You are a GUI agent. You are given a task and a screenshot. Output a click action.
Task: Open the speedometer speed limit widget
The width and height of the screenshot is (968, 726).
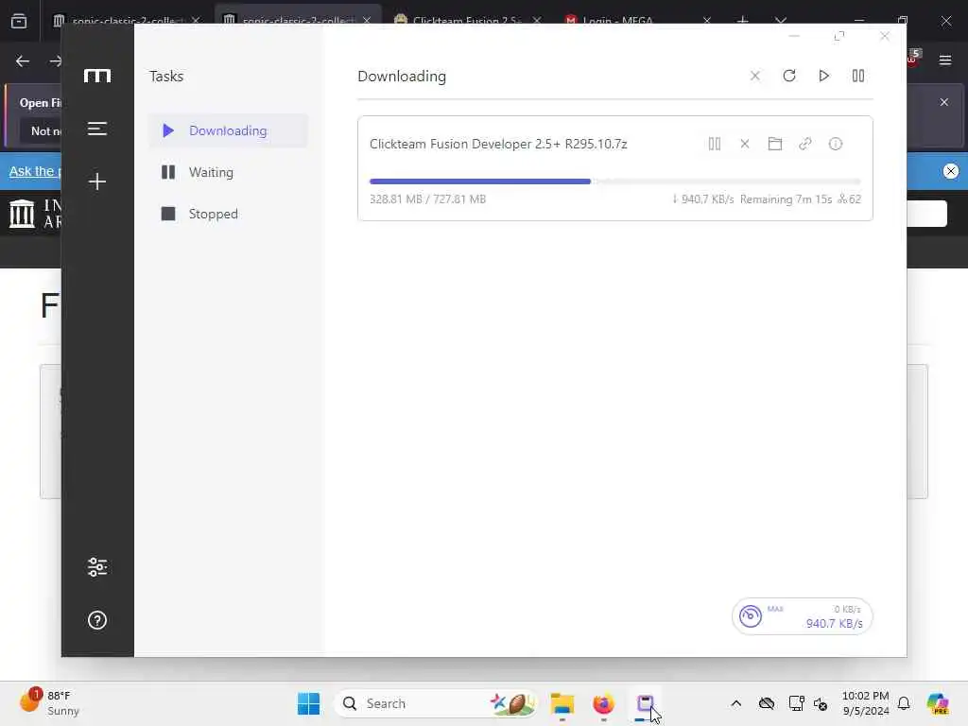[x=802, y=616]
